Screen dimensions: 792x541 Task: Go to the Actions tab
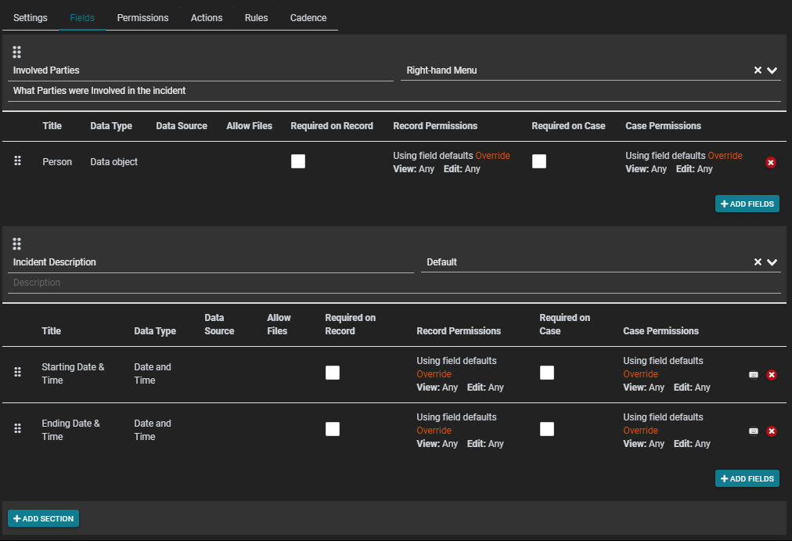(x=207, y=18)
